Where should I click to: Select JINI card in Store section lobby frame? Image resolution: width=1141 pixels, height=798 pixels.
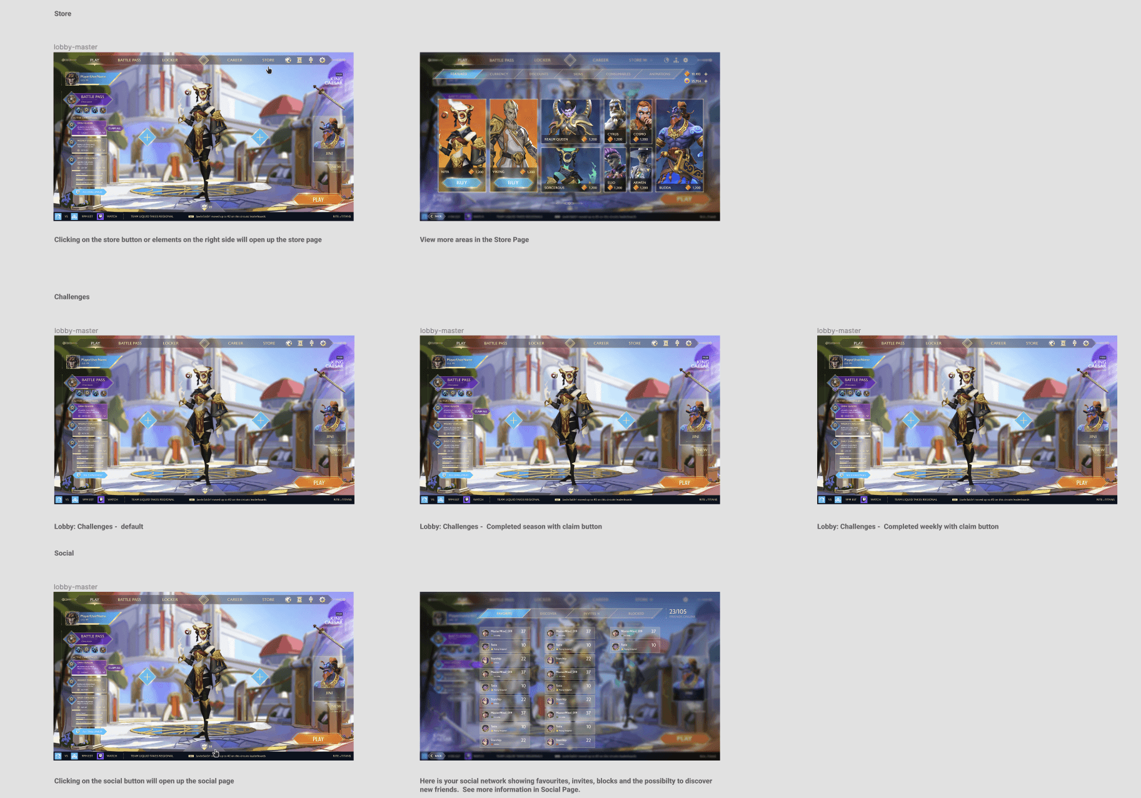pos(329,139)
